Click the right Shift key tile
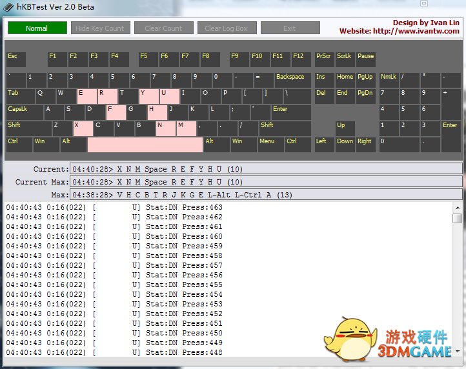 click(x=285, y=128)
